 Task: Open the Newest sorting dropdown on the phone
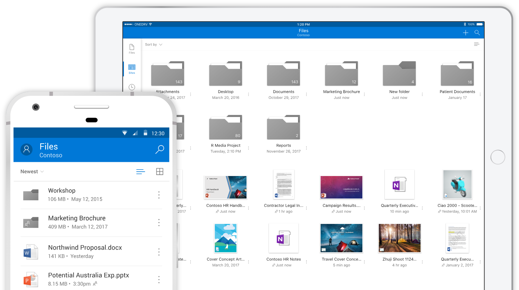click(31, 171)
